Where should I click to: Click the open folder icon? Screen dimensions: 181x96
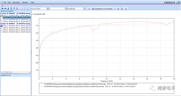(x=2, y=6)
